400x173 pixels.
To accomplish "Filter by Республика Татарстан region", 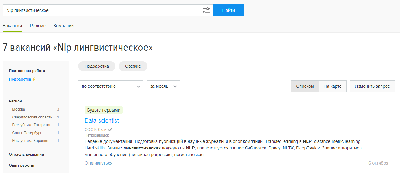I will [32, 125].
